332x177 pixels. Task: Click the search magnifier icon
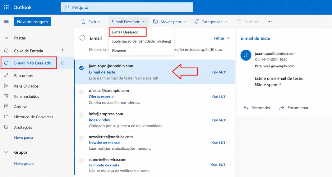click(x=67, y=7)
